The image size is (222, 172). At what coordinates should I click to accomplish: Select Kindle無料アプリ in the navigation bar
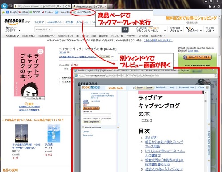point(46,36)
